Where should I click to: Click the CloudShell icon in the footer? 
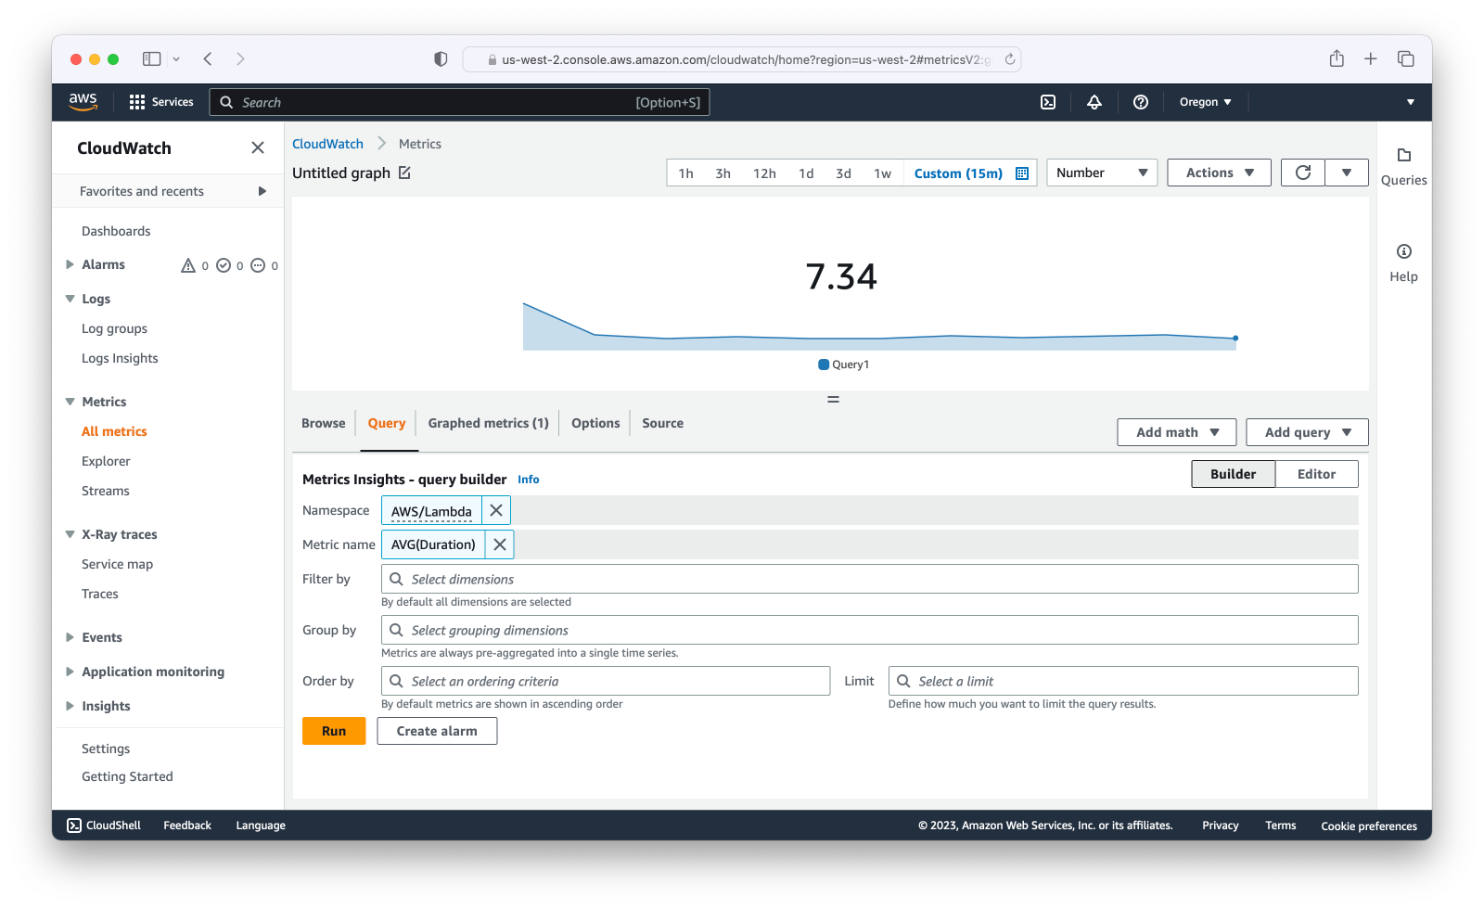(x=74, y=826)
